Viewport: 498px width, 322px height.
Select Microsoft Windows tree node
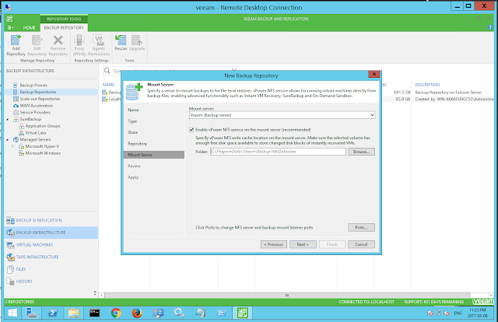43,153
